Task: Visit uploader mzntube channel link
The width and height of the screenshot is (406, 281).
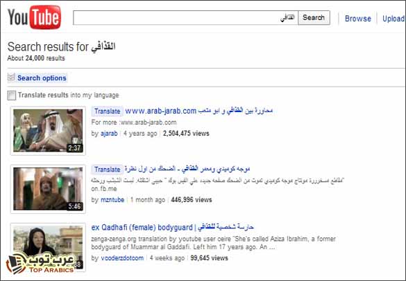Action: click(112, 200)
